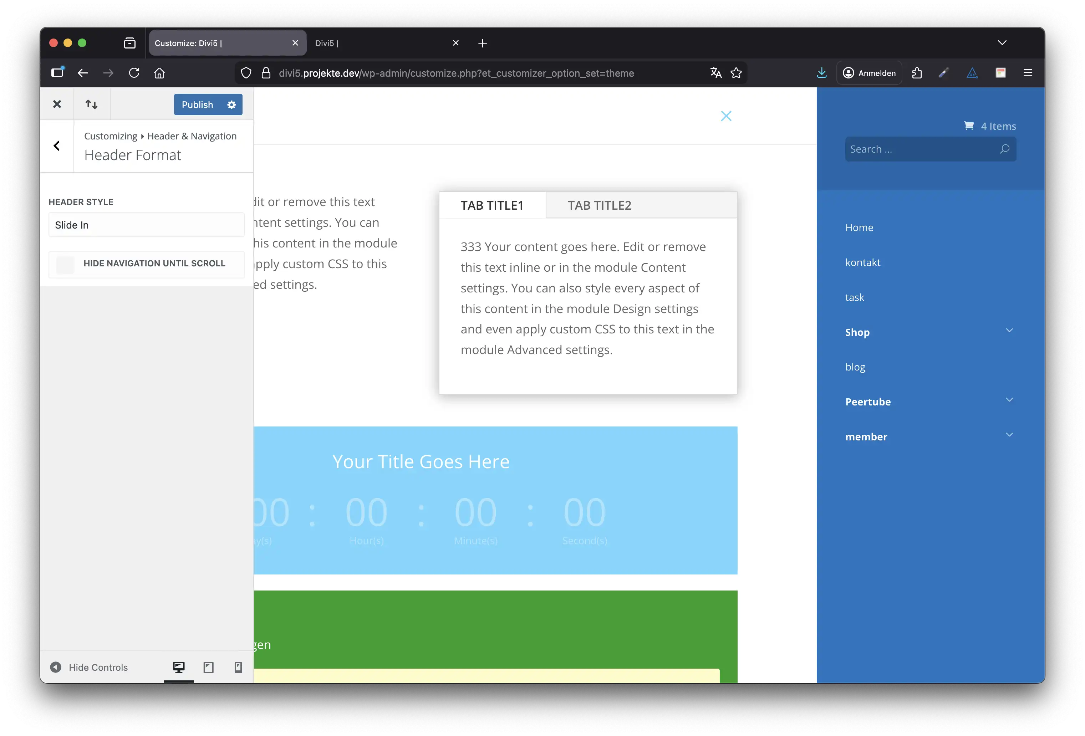Click the search magnifier icon in sidebar

1004,149
